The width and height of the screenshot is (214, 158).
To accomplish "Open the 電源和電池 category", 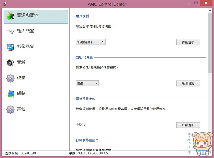I will [x=36, y=17].
